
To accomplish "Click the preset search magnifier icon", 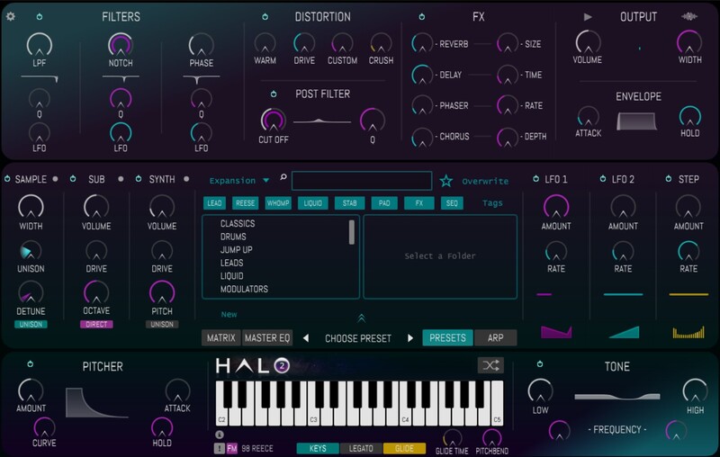I will click(x=283, y=177).
